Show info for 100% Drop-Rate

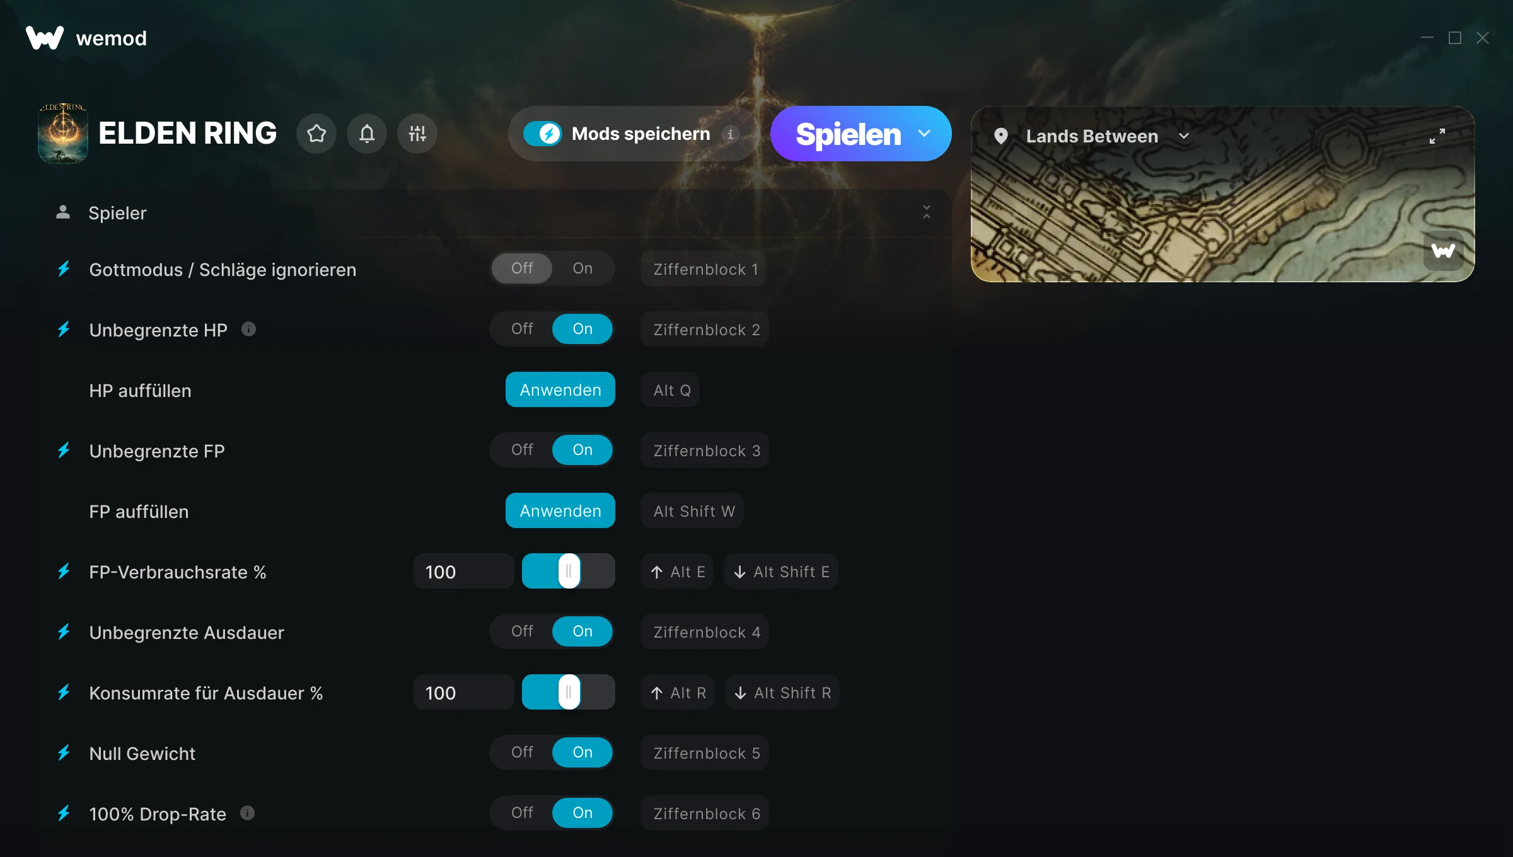point(248,813)
